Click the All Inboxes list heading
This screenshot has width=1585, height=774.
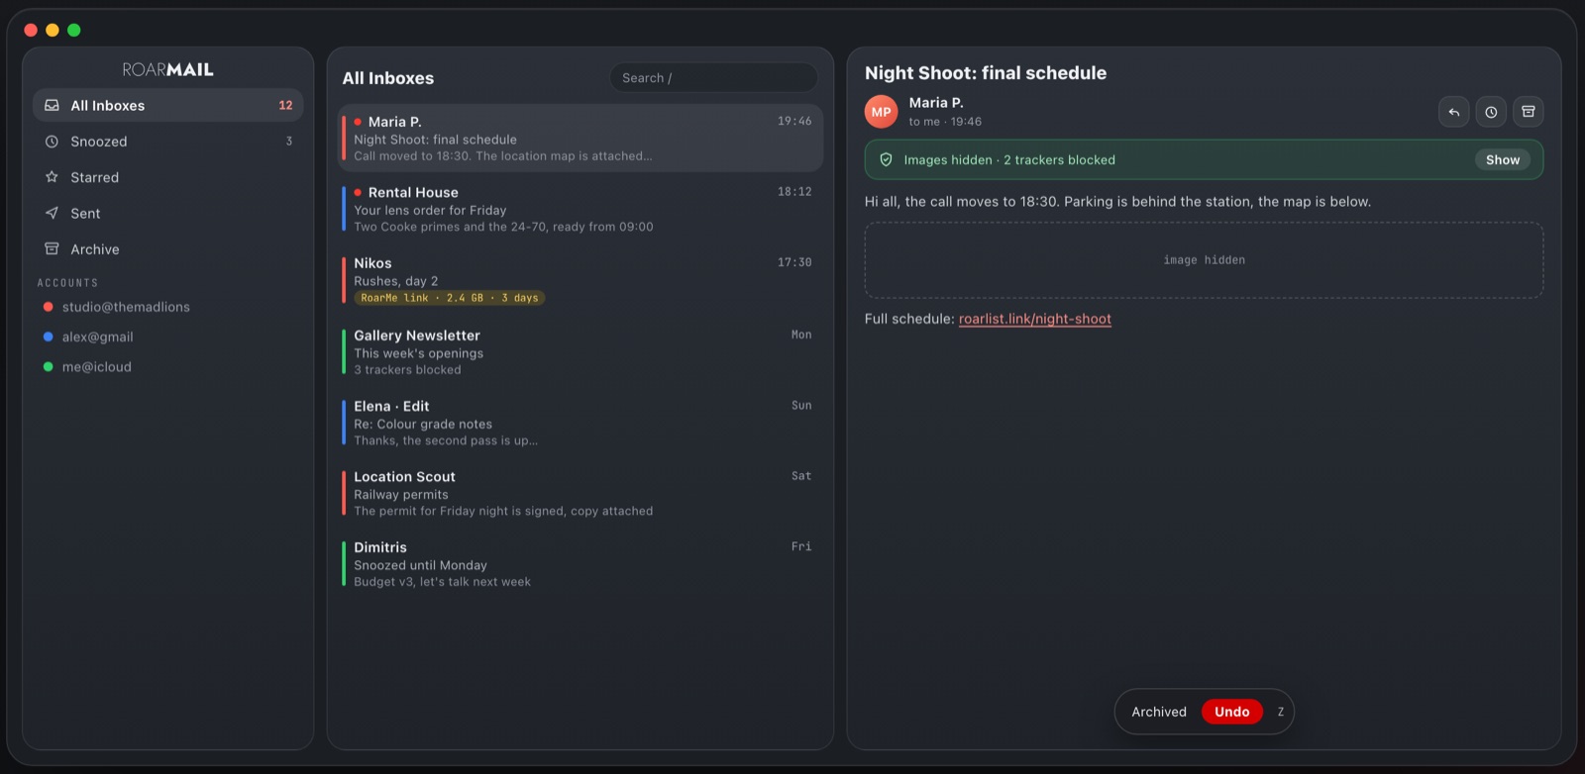point(388,78)
